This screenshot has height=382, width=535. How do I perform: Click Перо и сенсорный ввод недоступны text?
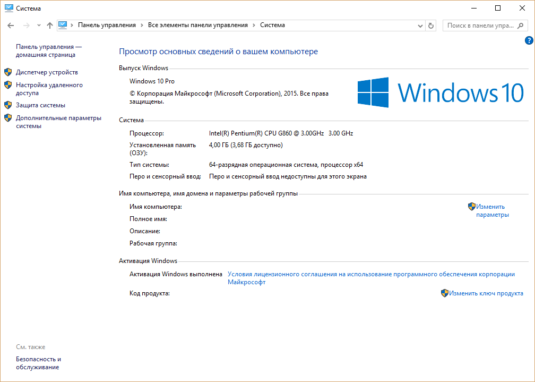[288, 176]
